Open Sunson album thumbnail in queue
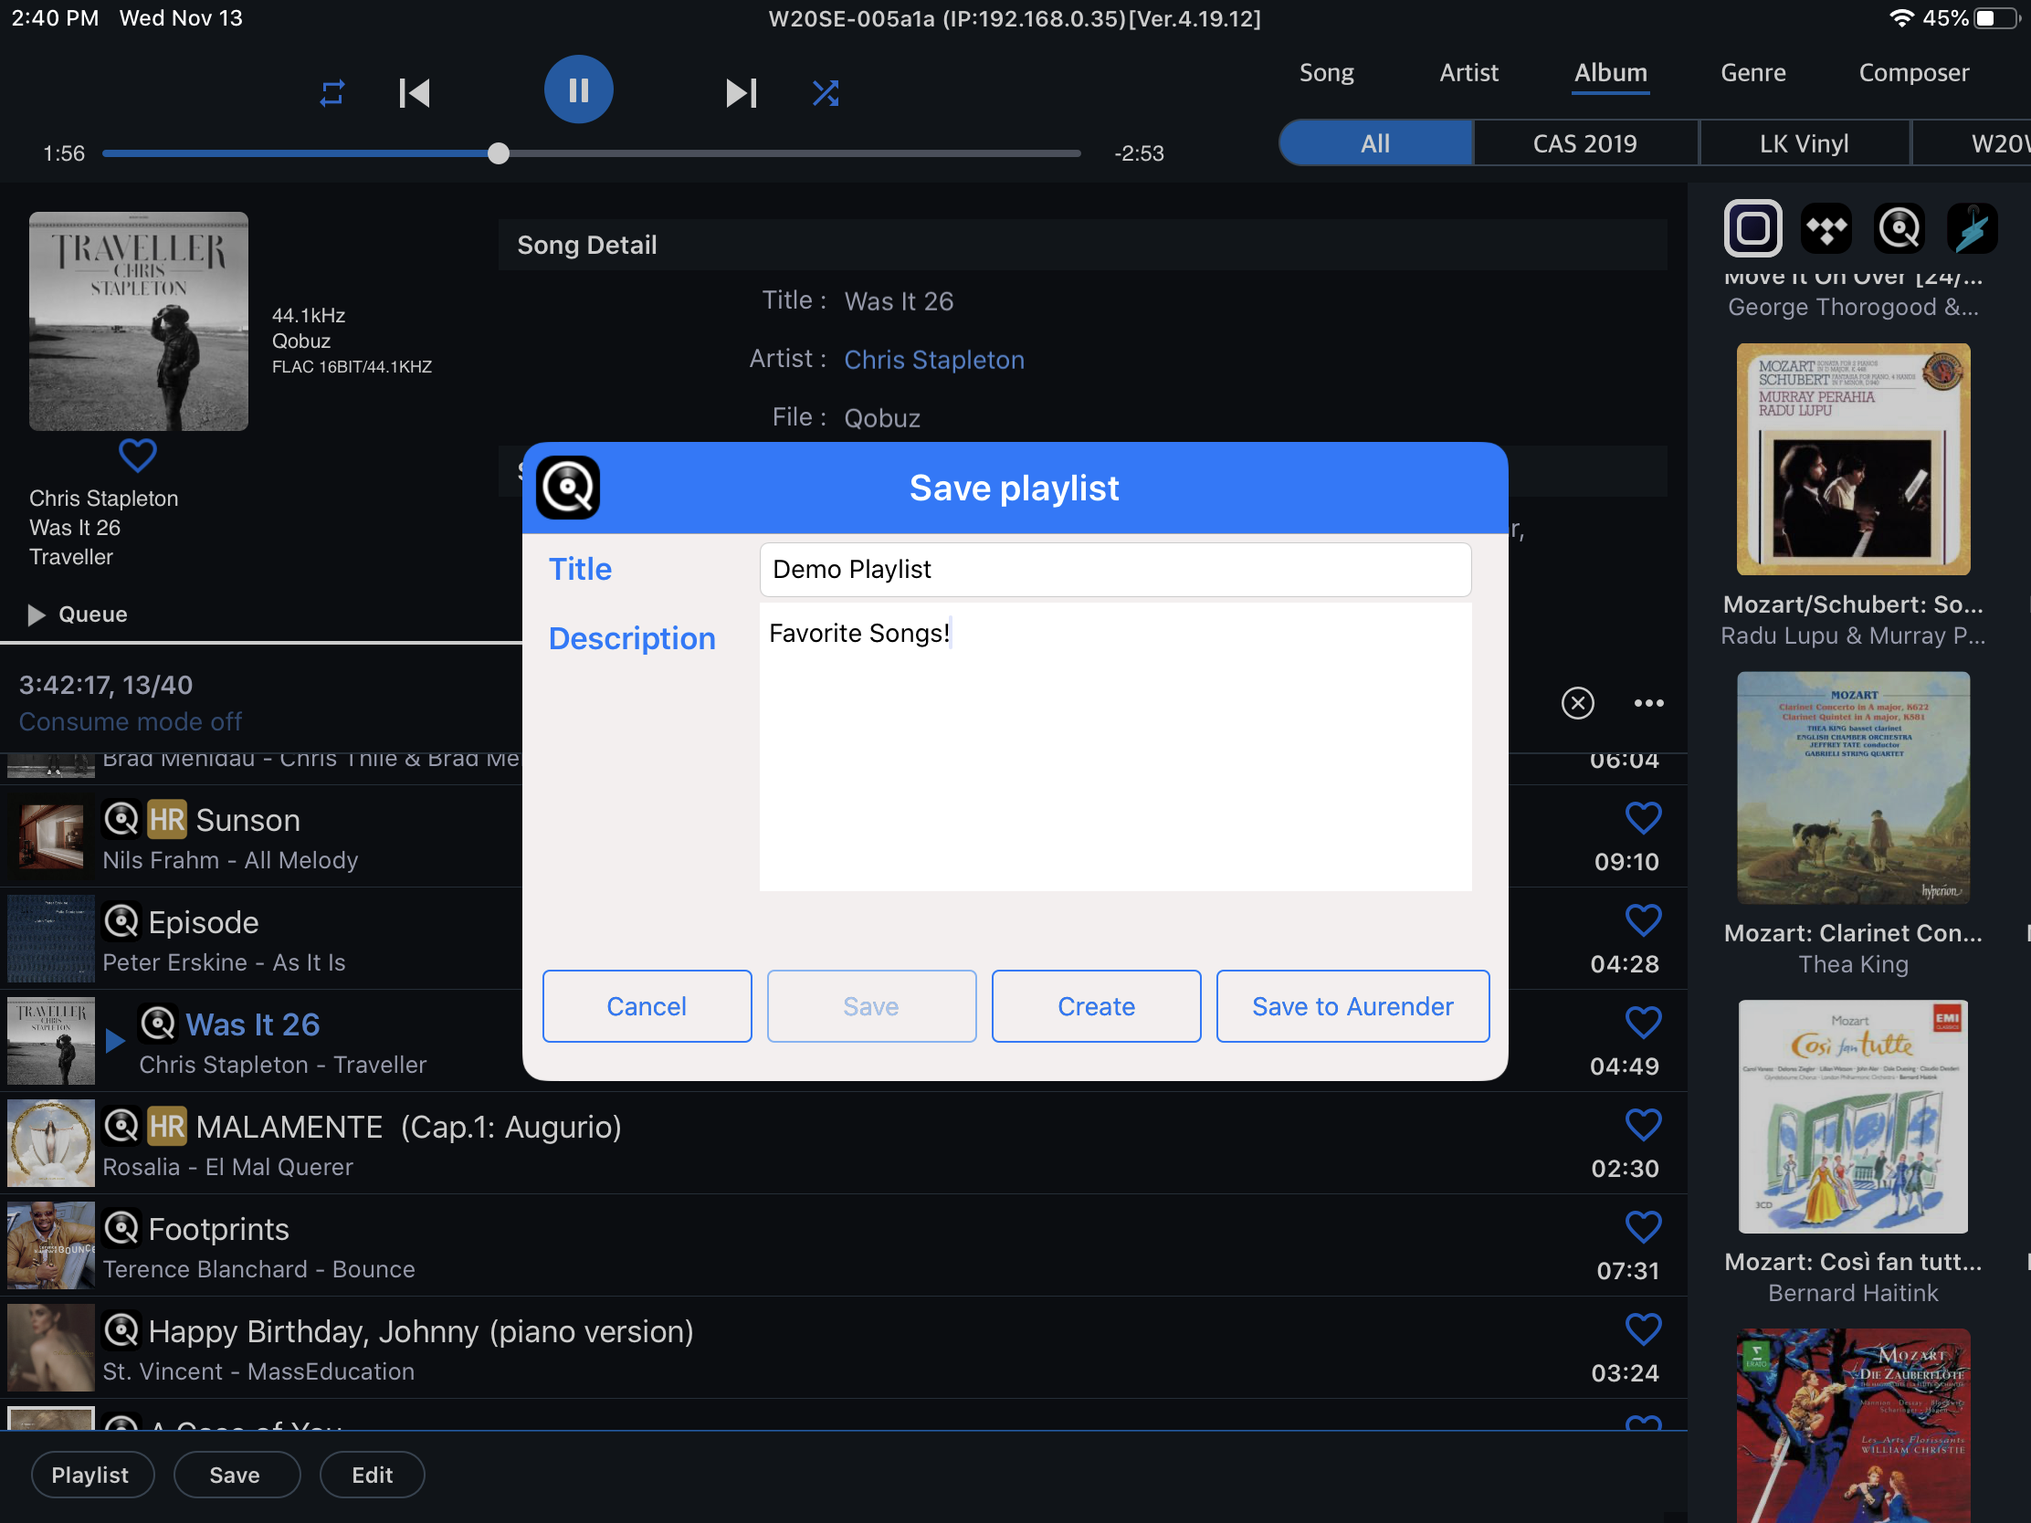 pos(51,837)
